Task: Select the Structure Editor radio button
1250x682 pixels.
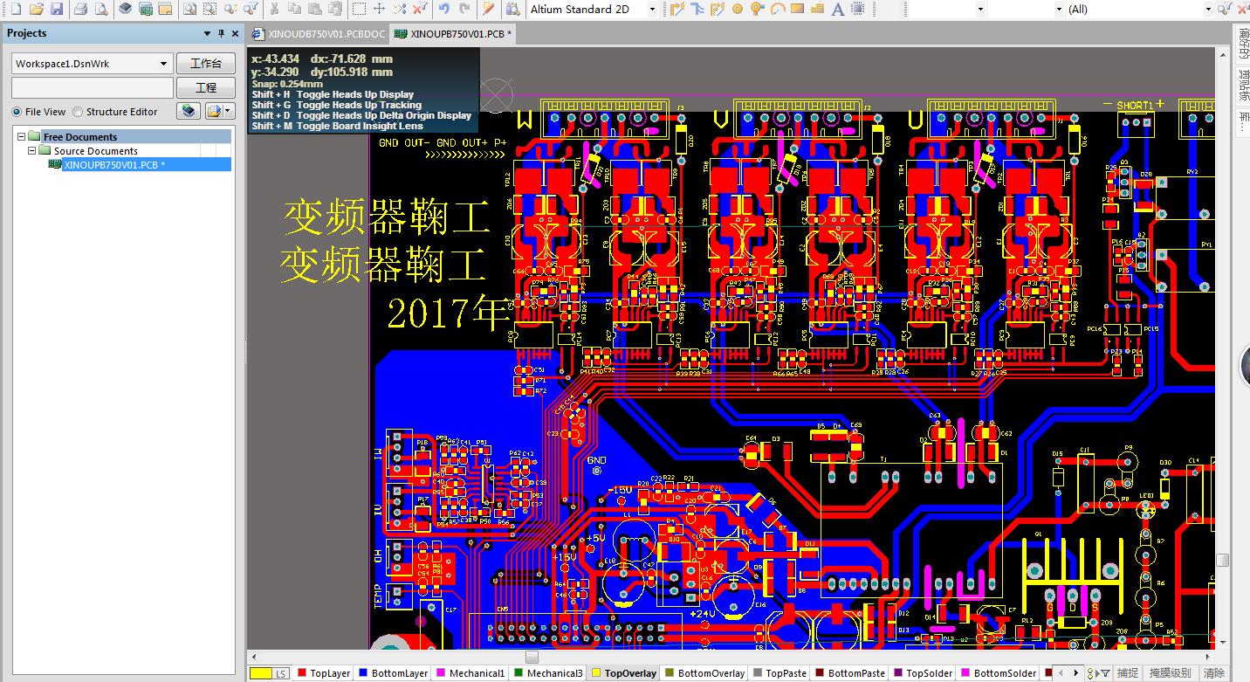Action: (78, 112)
